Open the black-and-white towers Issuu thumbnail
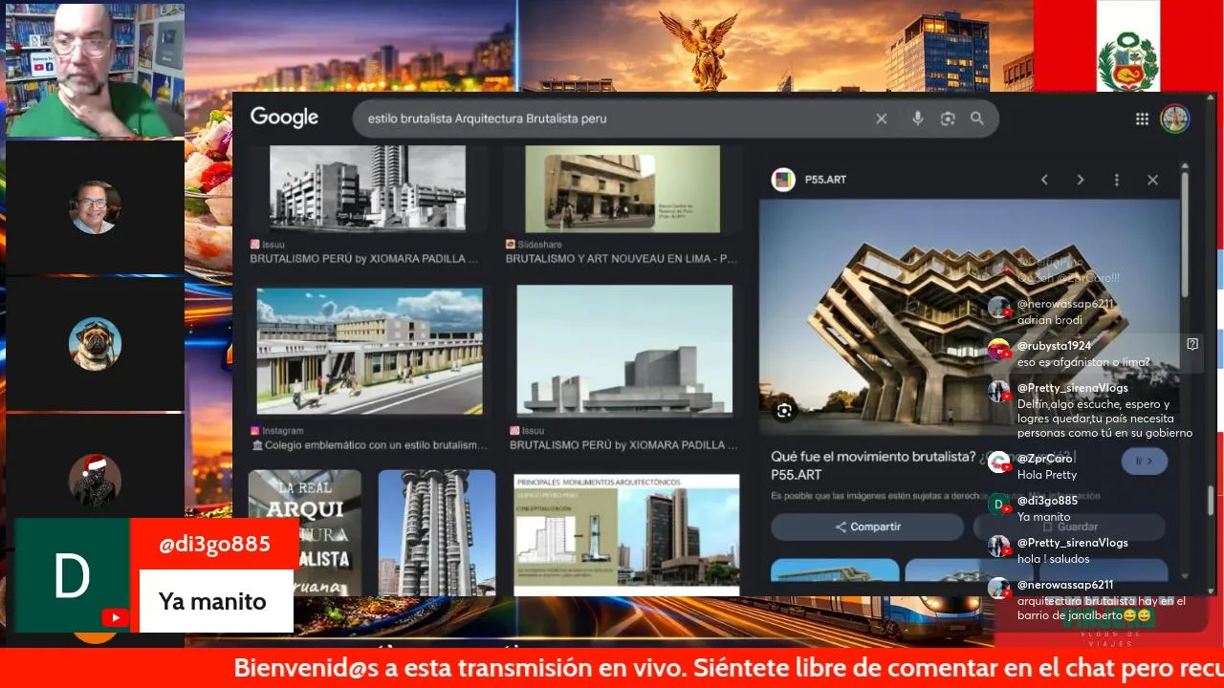This screenshot has height=688, width=1224. [367, 189]
